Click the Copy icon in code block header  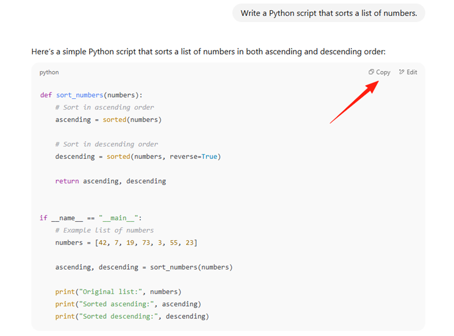click(371, 72)
